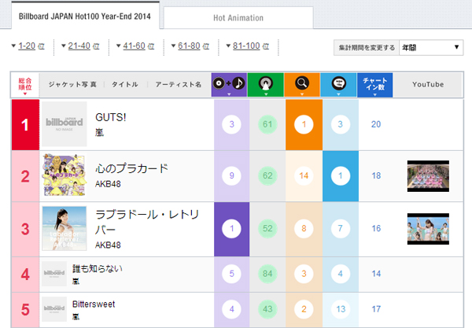Open the 年間 period dropdown

click(x=431, y=48)
